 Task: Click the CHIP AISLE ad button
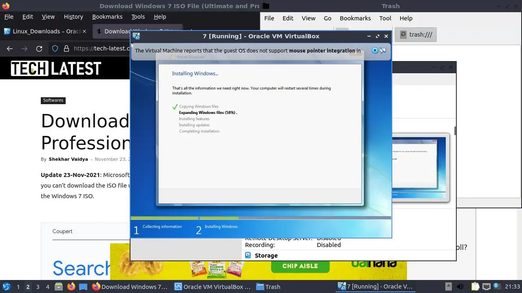click(300, 266)
